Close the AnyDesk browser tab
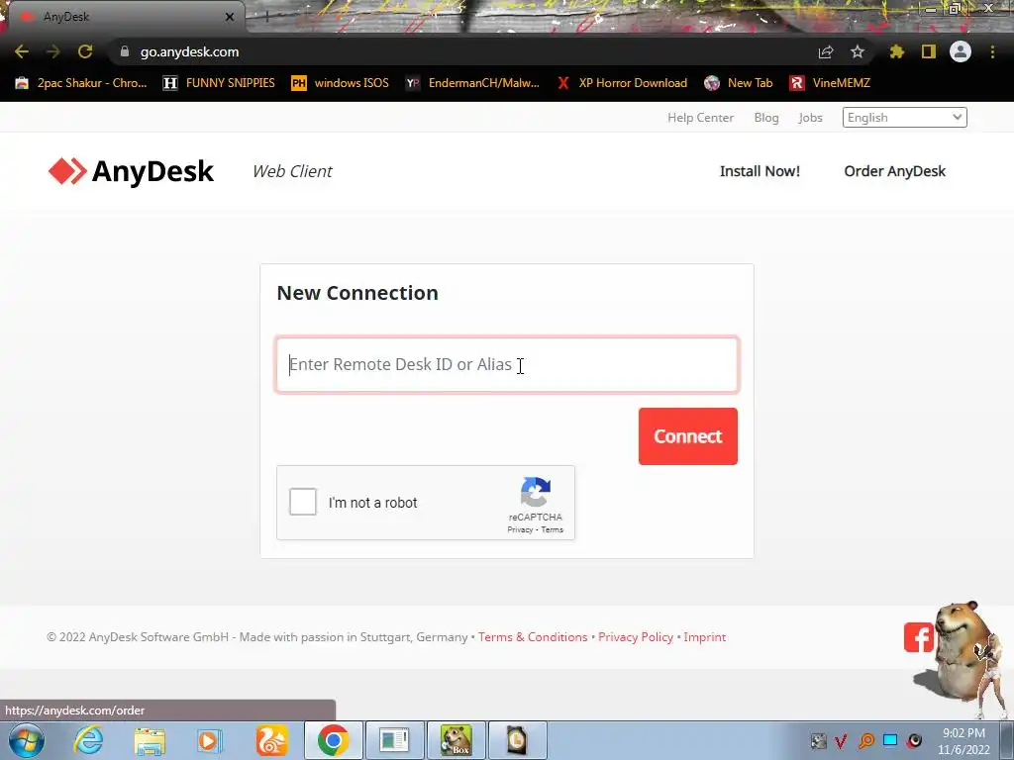Image resolution: width=1014 pixels, height=760 pixels. (230, 17)
